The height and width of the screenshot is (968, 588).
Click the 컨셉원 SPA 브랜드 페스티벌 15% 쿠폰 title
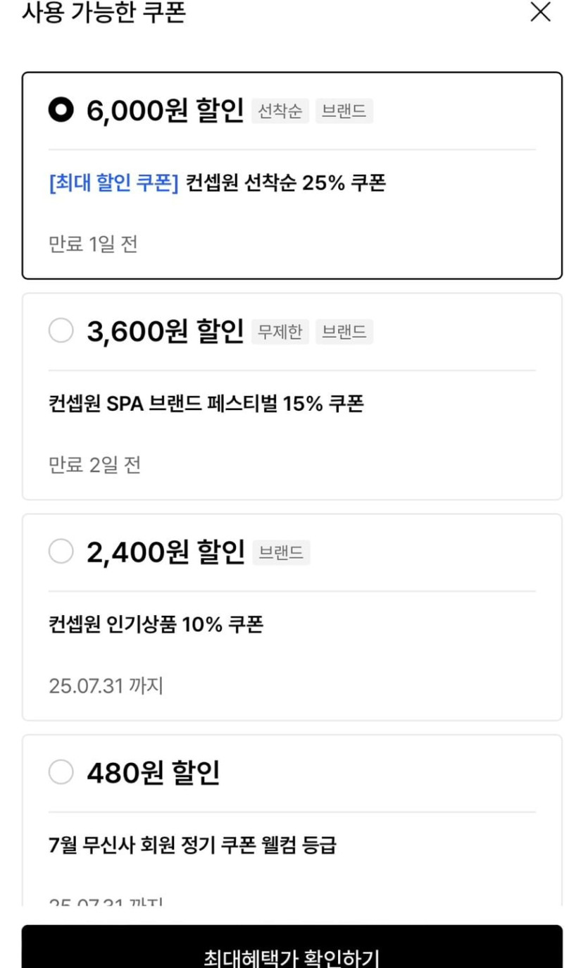click(206, 404)
